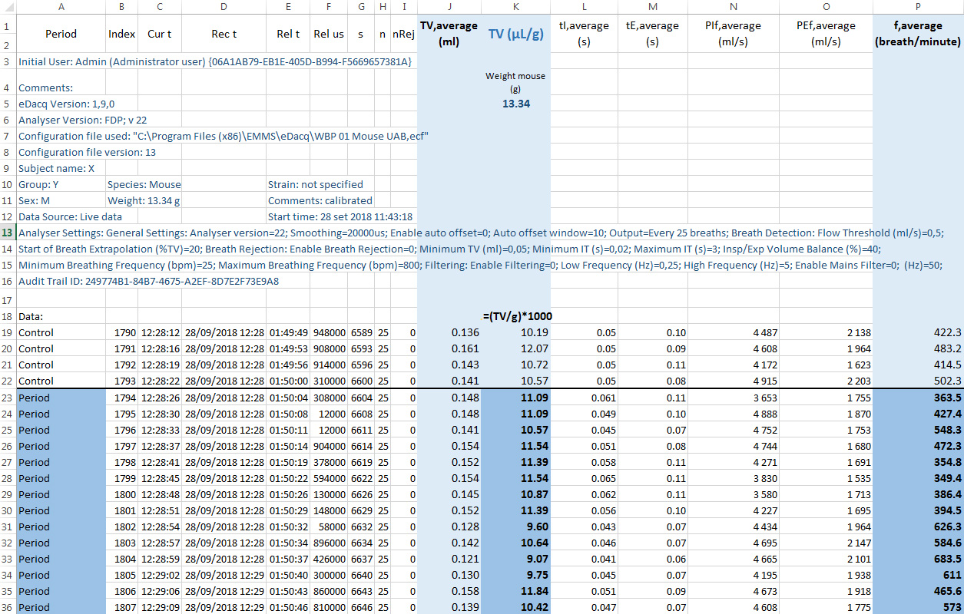Select row header 13
Screen dimensions: 964x614
pos(8,233)
